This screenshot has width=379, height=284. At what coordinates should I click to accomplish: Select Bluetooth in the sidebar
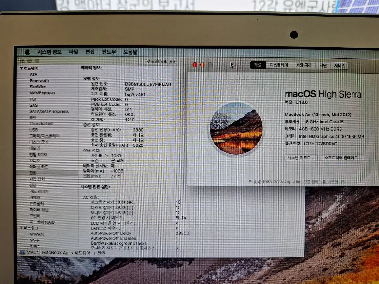tap(39, 80)
